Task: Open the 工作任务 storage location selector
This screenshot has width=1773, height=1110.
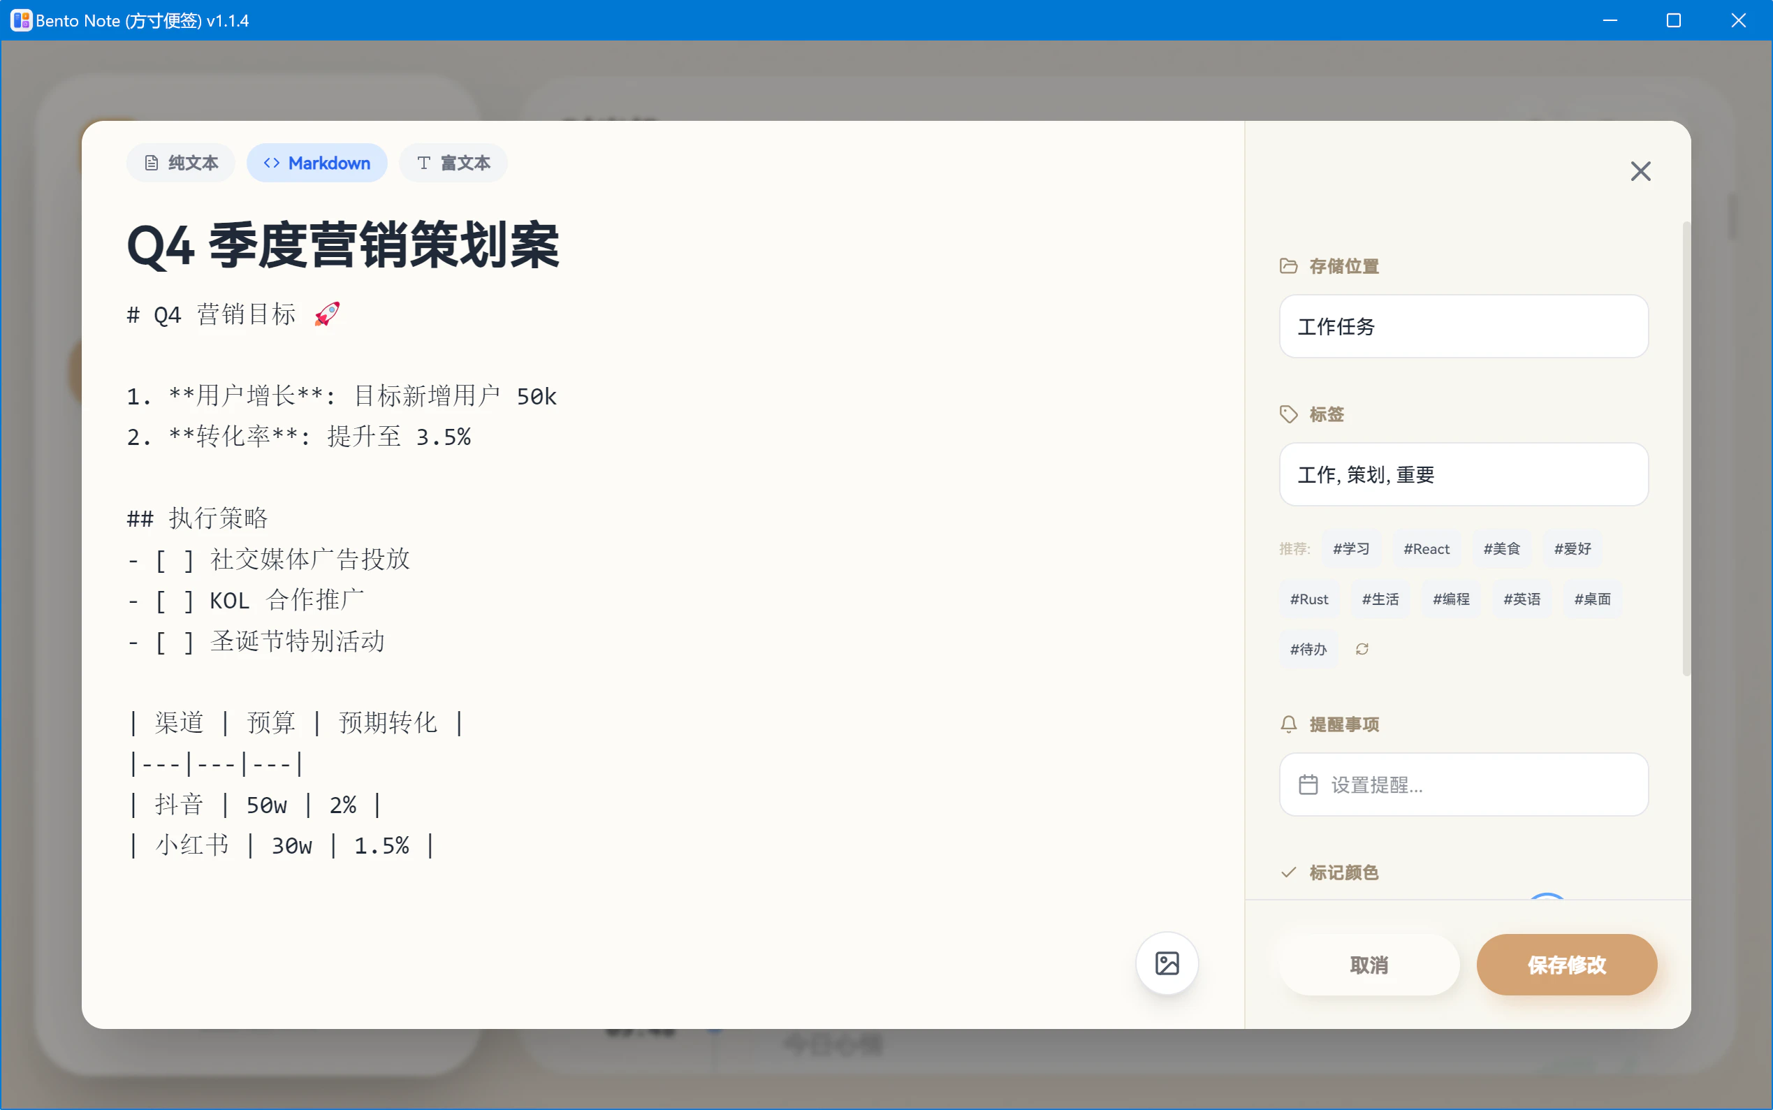Action: pos(1464,327)
